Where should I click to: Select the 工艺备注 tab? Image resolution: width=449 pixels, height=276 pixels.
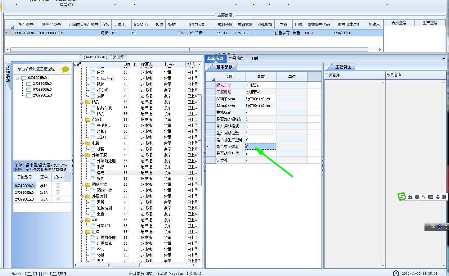343,67
